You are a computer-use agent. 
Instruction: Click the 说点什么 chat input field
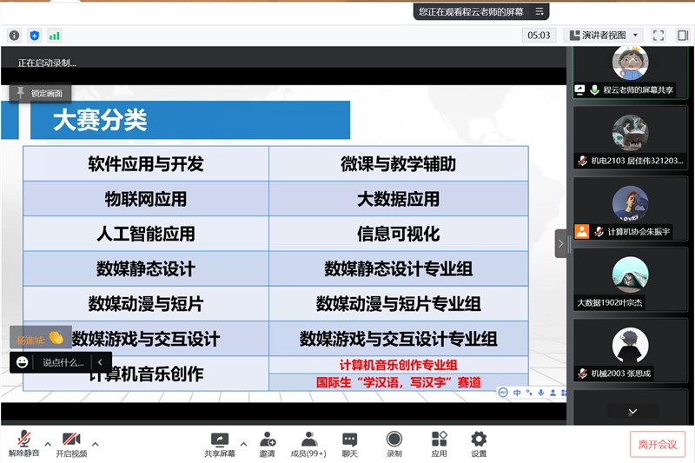click(63, 362)
